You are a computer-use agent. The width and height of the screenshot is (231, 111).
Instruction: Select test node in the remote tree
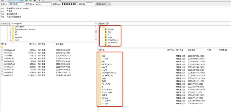109,45
